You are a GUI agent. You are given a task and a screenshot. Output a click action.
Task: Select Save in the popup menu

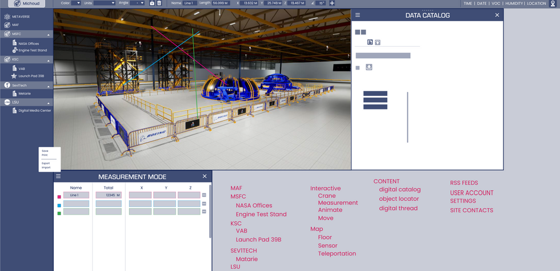[x=45, y=151]
